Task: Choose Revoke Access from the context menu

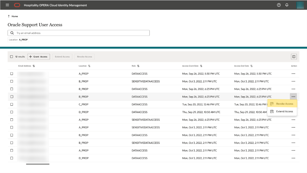Action: click(x=285, y=104)
